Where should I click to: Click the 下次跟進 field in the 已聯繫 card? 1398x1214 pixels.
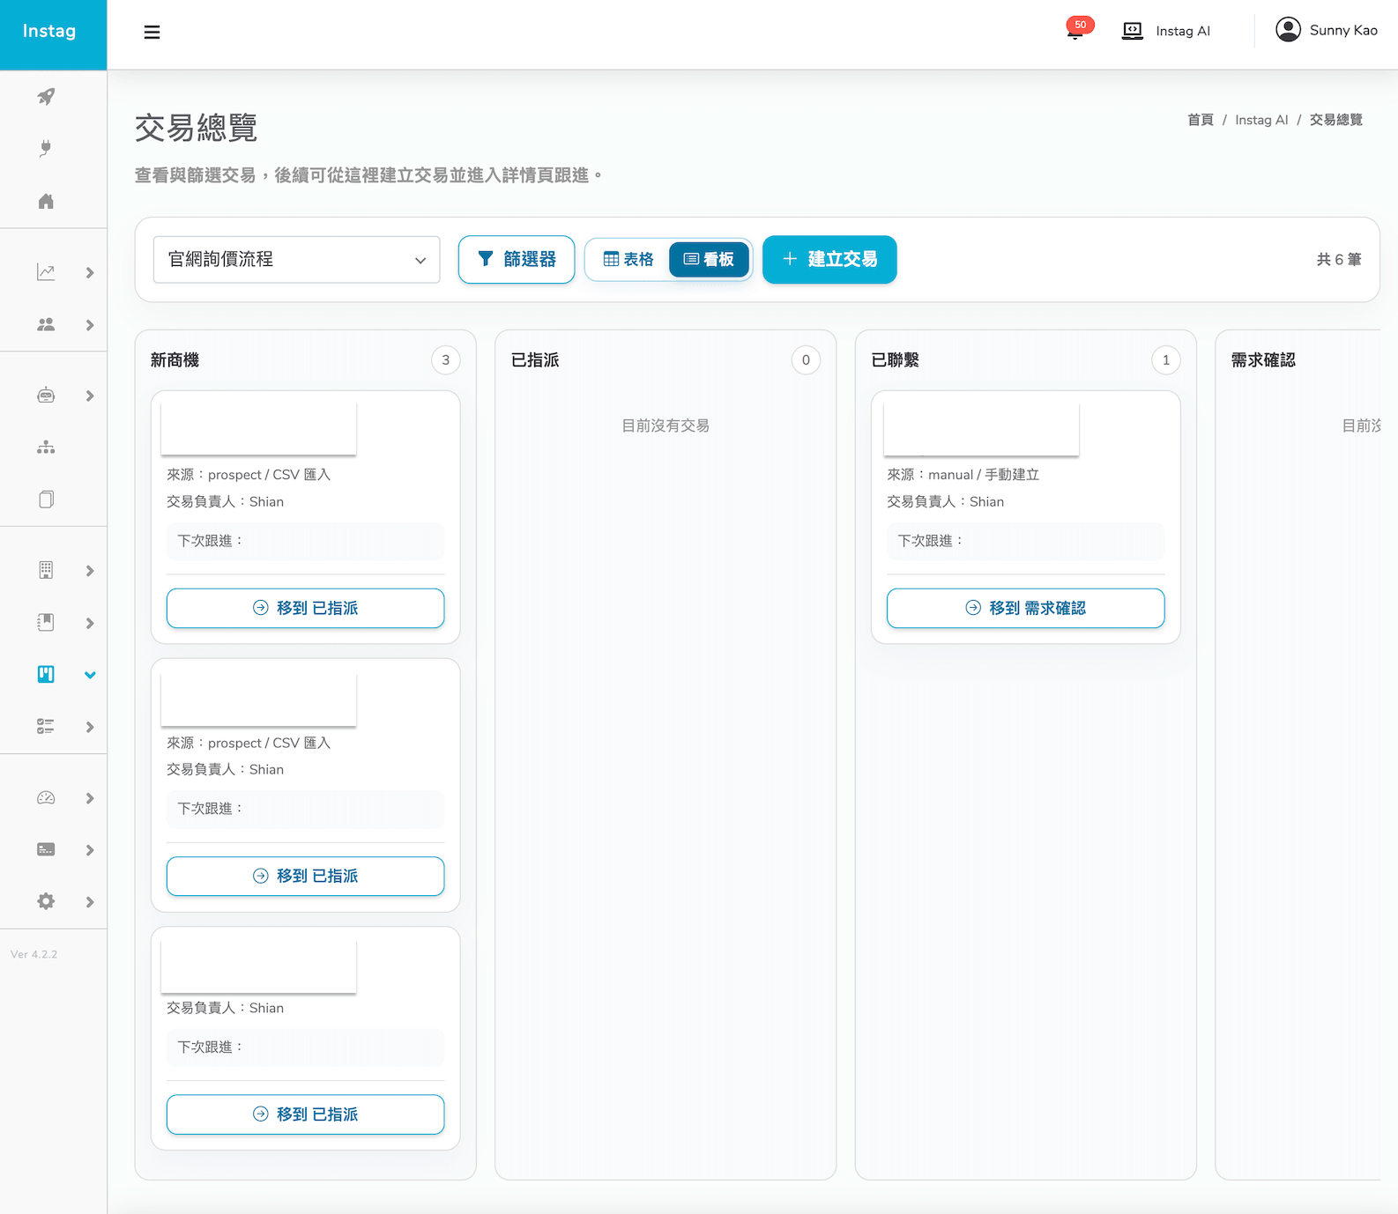[x=1025, y=541]
